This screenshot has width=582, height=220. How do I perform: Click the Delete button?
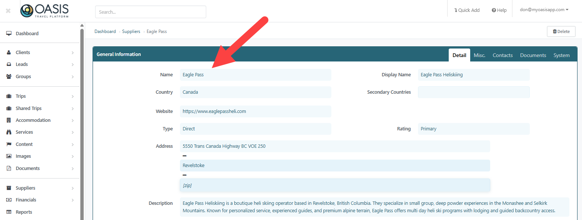click(561, 31)
